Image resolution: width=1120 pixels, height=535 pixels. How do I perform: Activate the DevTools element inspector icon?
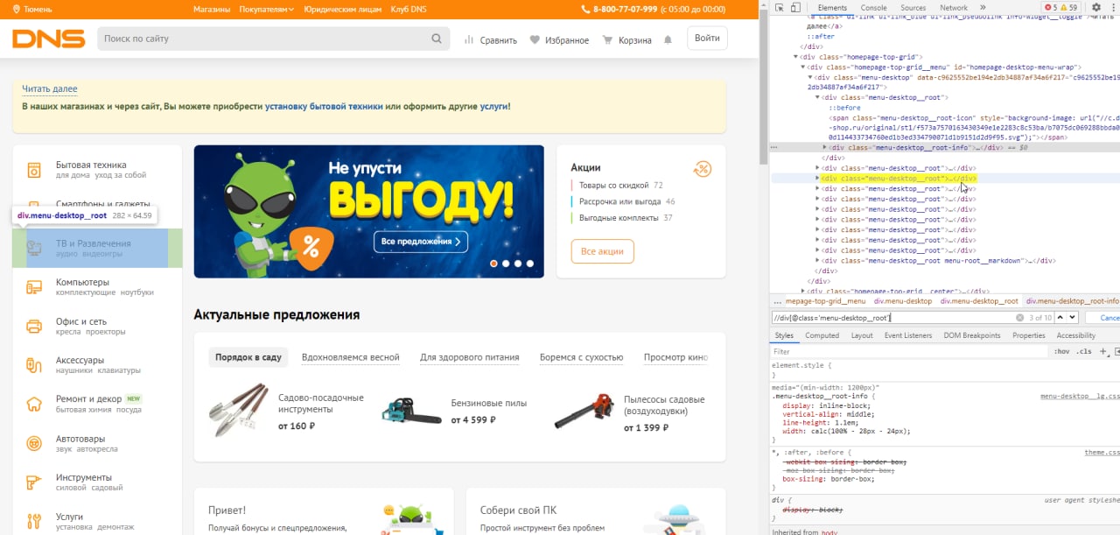779,8
